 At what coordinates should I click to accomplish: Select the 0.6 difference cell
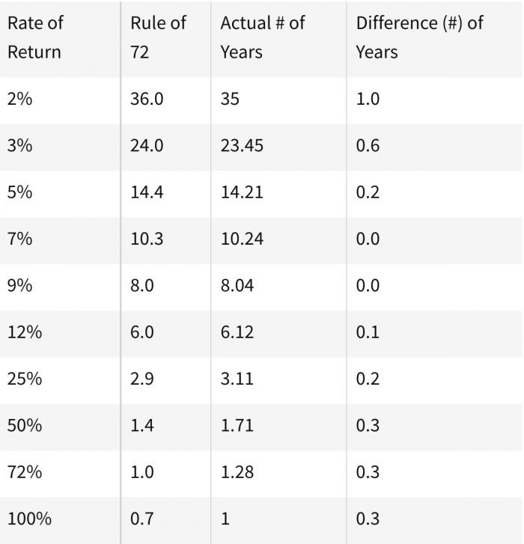click(x=368, y=145)
